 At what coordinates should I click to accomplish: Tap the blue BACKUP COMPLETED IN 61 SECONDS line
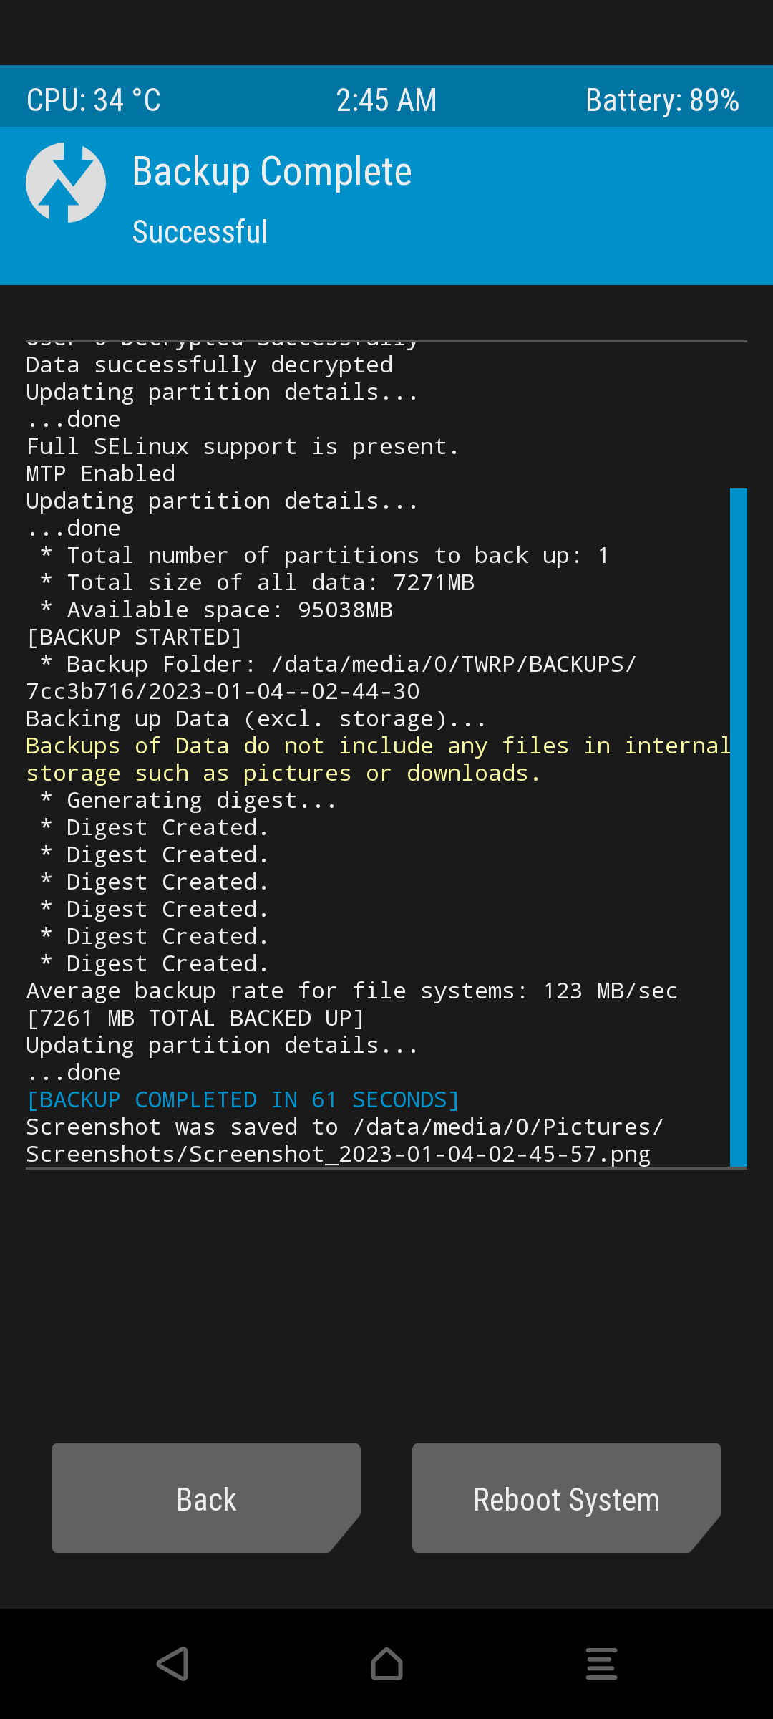coord(243,1099)
